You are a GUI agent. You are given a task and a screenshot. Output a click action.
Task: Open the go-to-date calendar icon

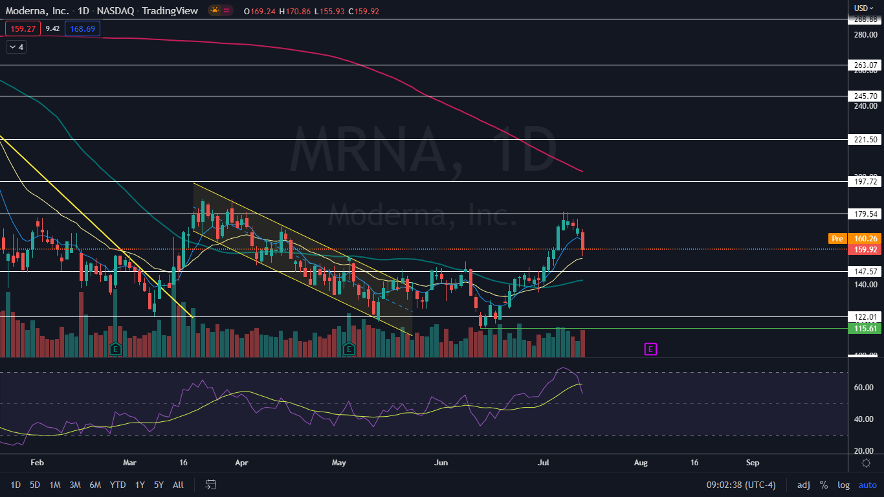pyautogui.click(x=210, y=484)
